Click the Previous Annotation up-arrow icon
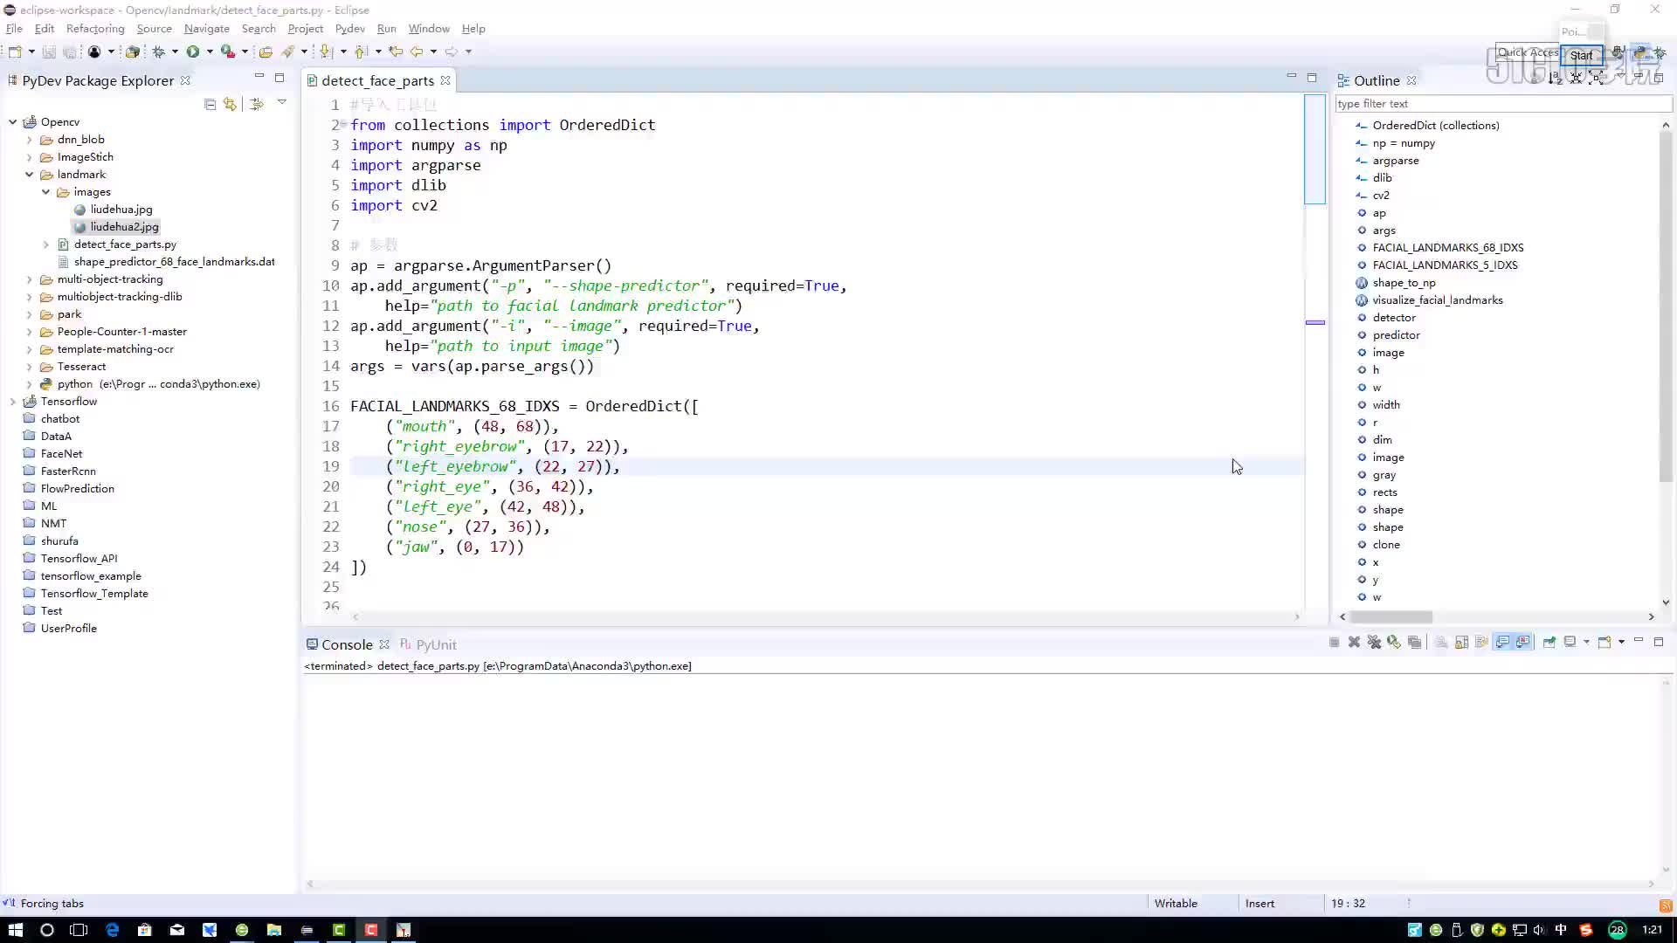Image resolution: width=1677 pixels, height=943 pixels. pos(361,52)
